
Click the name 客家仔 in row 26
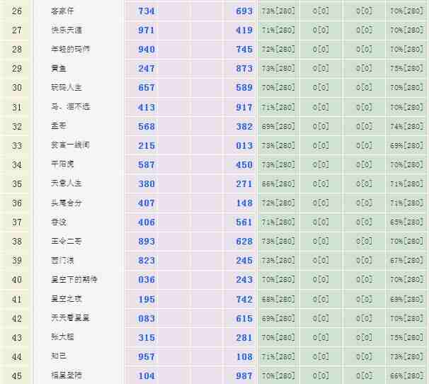pos(62,11)
